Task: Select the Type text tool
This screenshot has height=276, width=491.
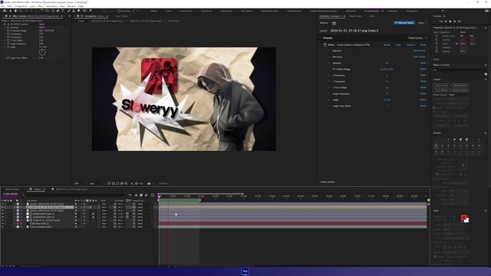Action: [63, 11]
